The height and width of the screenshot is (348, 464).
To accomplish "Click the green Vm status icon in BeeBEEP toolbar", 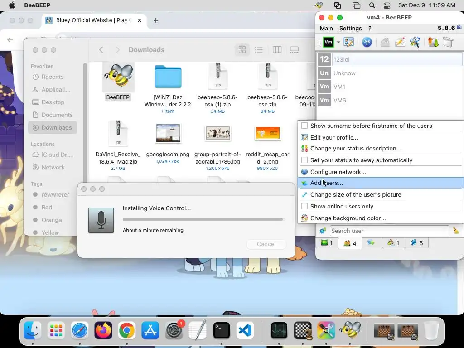I will click(328, 42).
